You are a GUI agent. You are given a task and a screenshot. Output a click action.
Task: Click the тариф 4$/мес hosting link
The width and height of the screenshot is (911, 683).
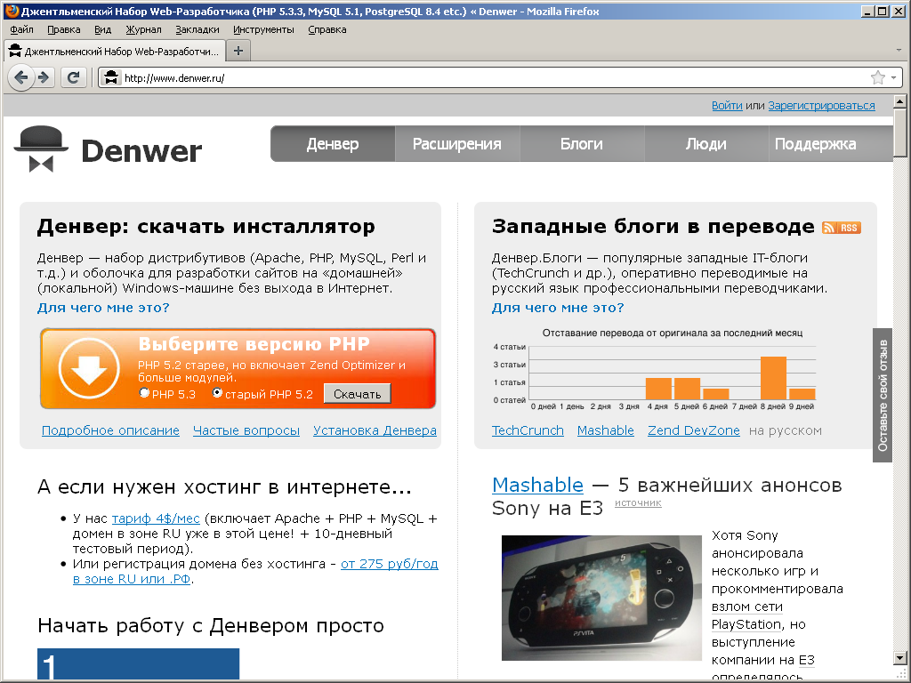156,518
